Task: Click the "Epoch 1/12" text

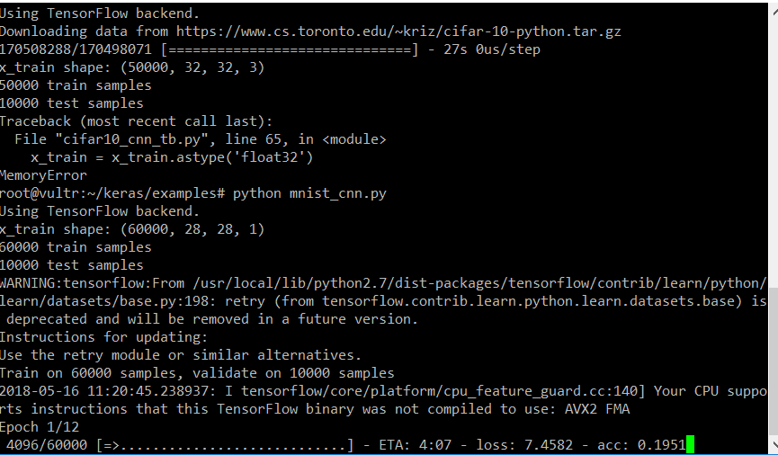Action: point(40,426)
